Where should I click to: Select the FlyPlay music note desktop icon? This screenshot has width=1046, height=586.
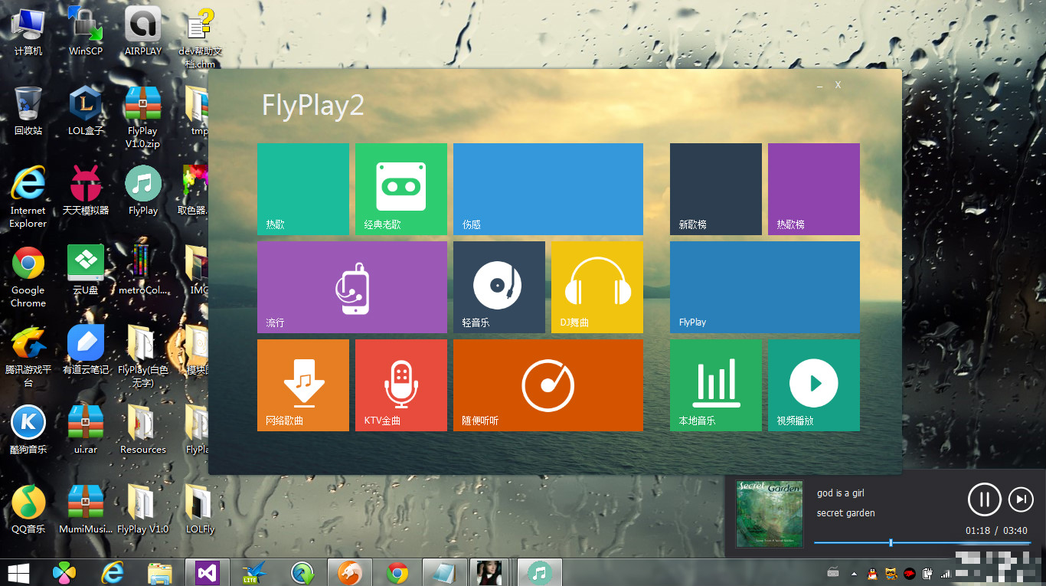click(143, 192)
